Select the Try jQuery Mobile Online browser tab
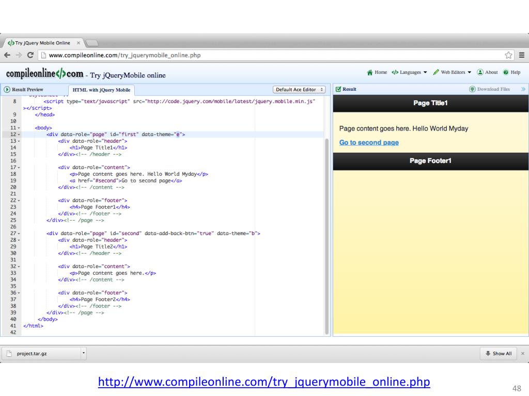Screen dimensions: 529x396 pyautogui.click(x=43, y=43)
